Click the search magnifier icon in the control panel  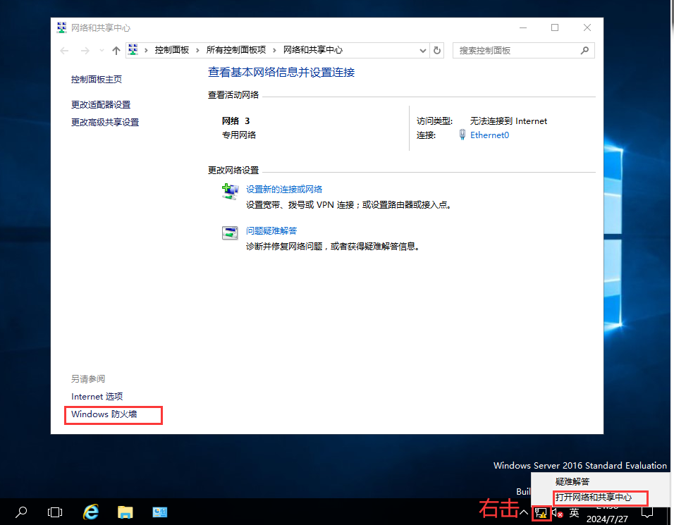pos(584,51)
